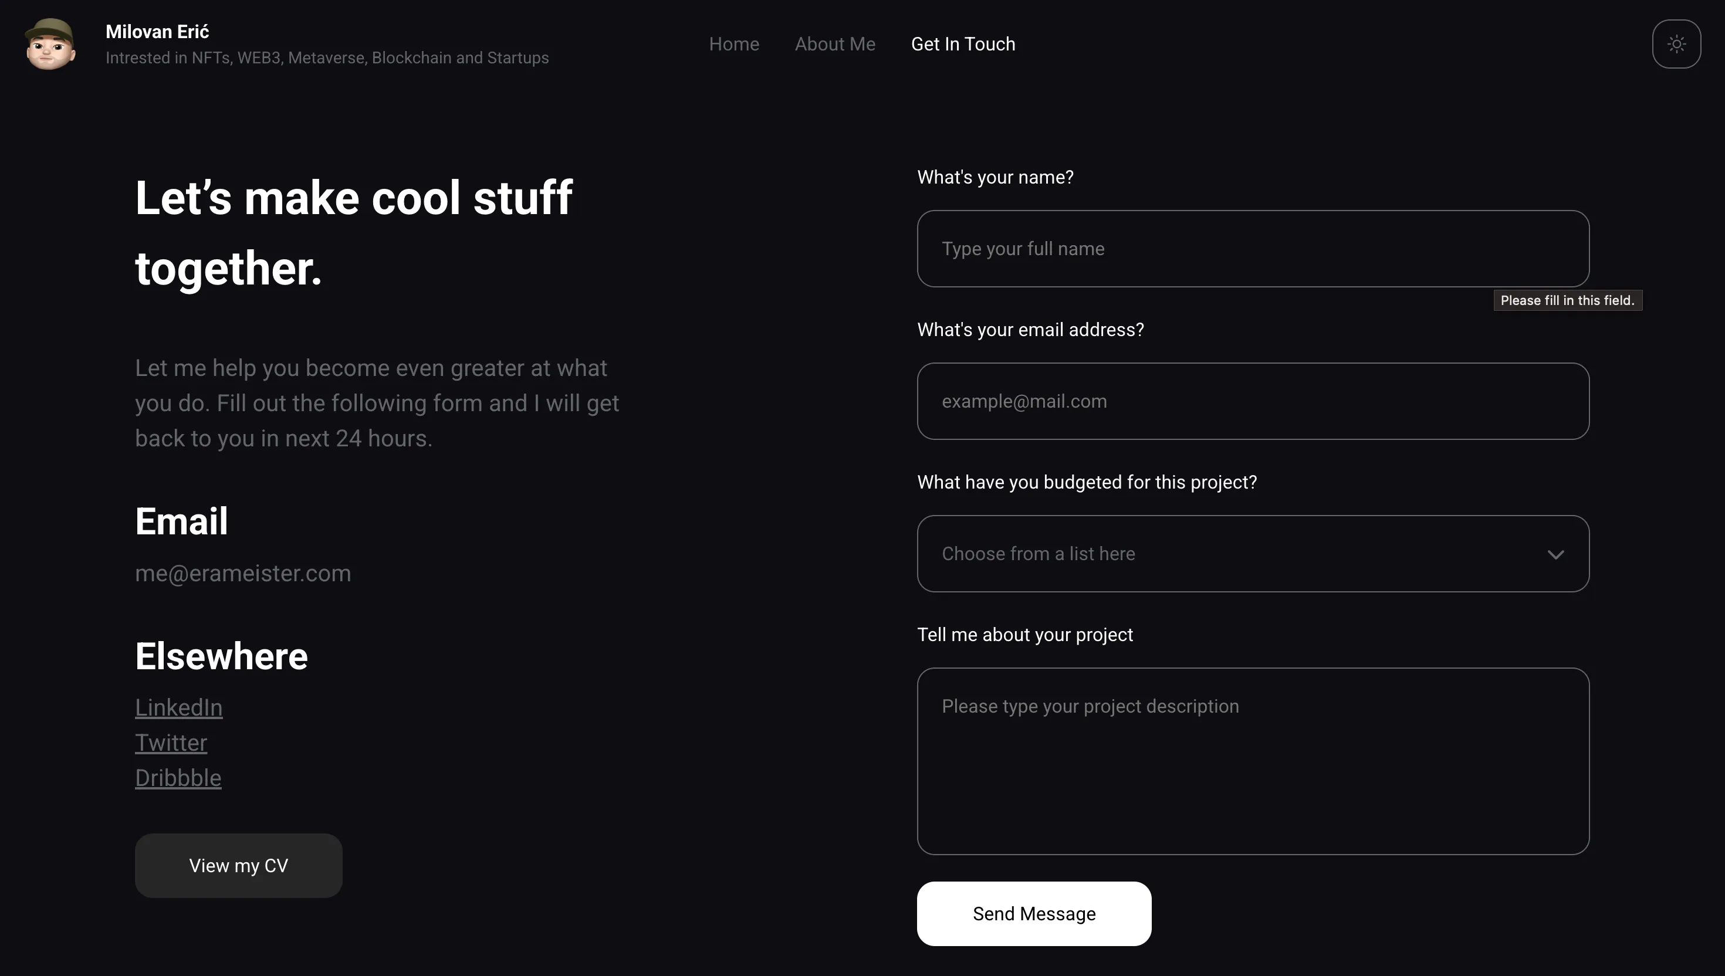Click the Milovan Erić site title
This screenshot has width=1725, height=976.
point(158,32)
